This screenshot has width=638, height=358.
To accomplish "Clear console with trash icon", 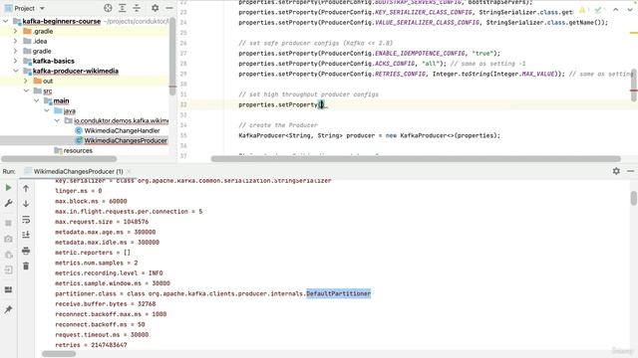I will pos(26,266).
